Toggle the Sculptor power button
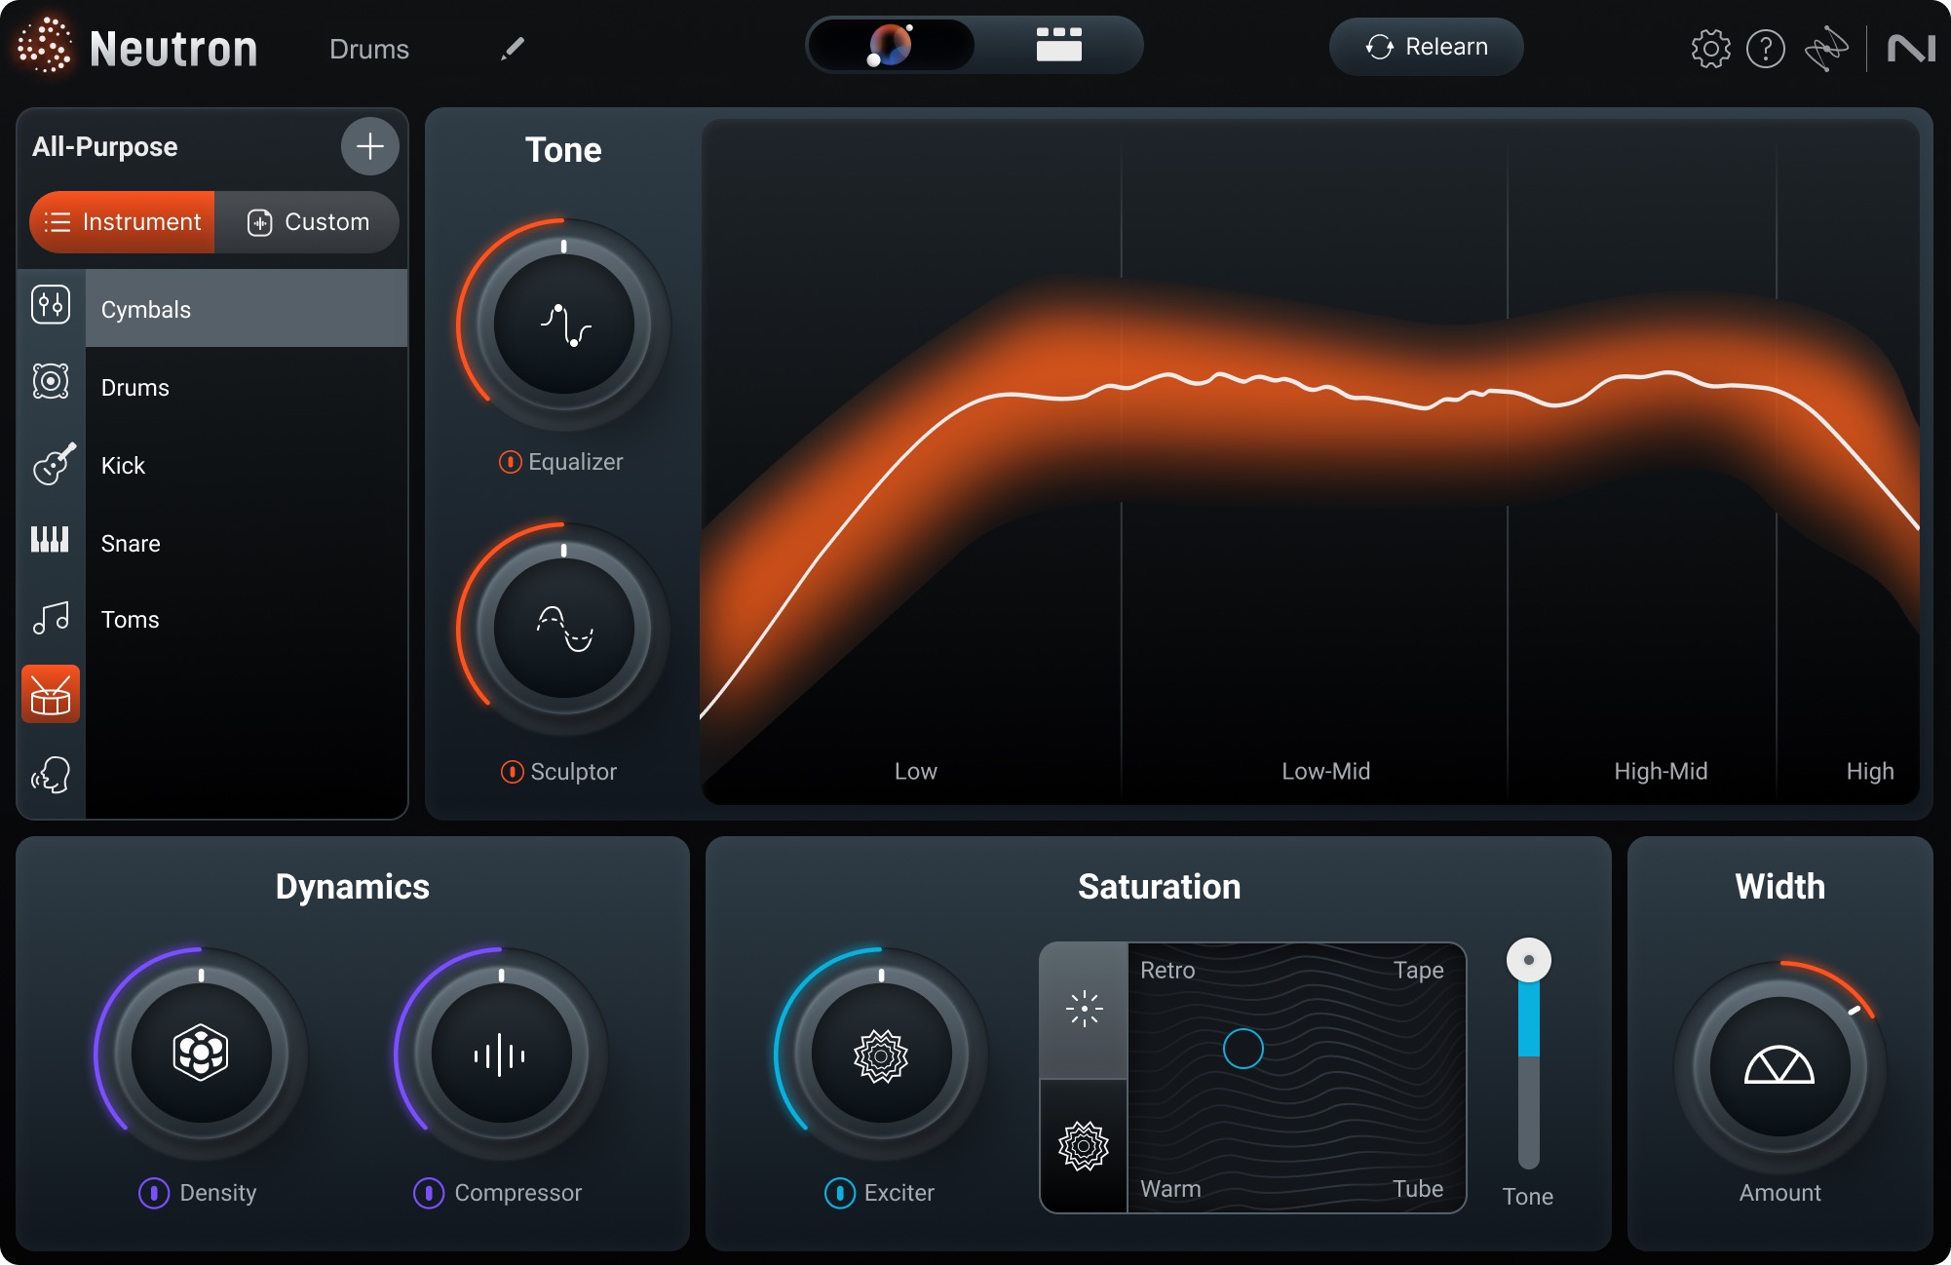Image resolution: width=1951 pixels, height=1265 pixels. [x=513, y=772]
